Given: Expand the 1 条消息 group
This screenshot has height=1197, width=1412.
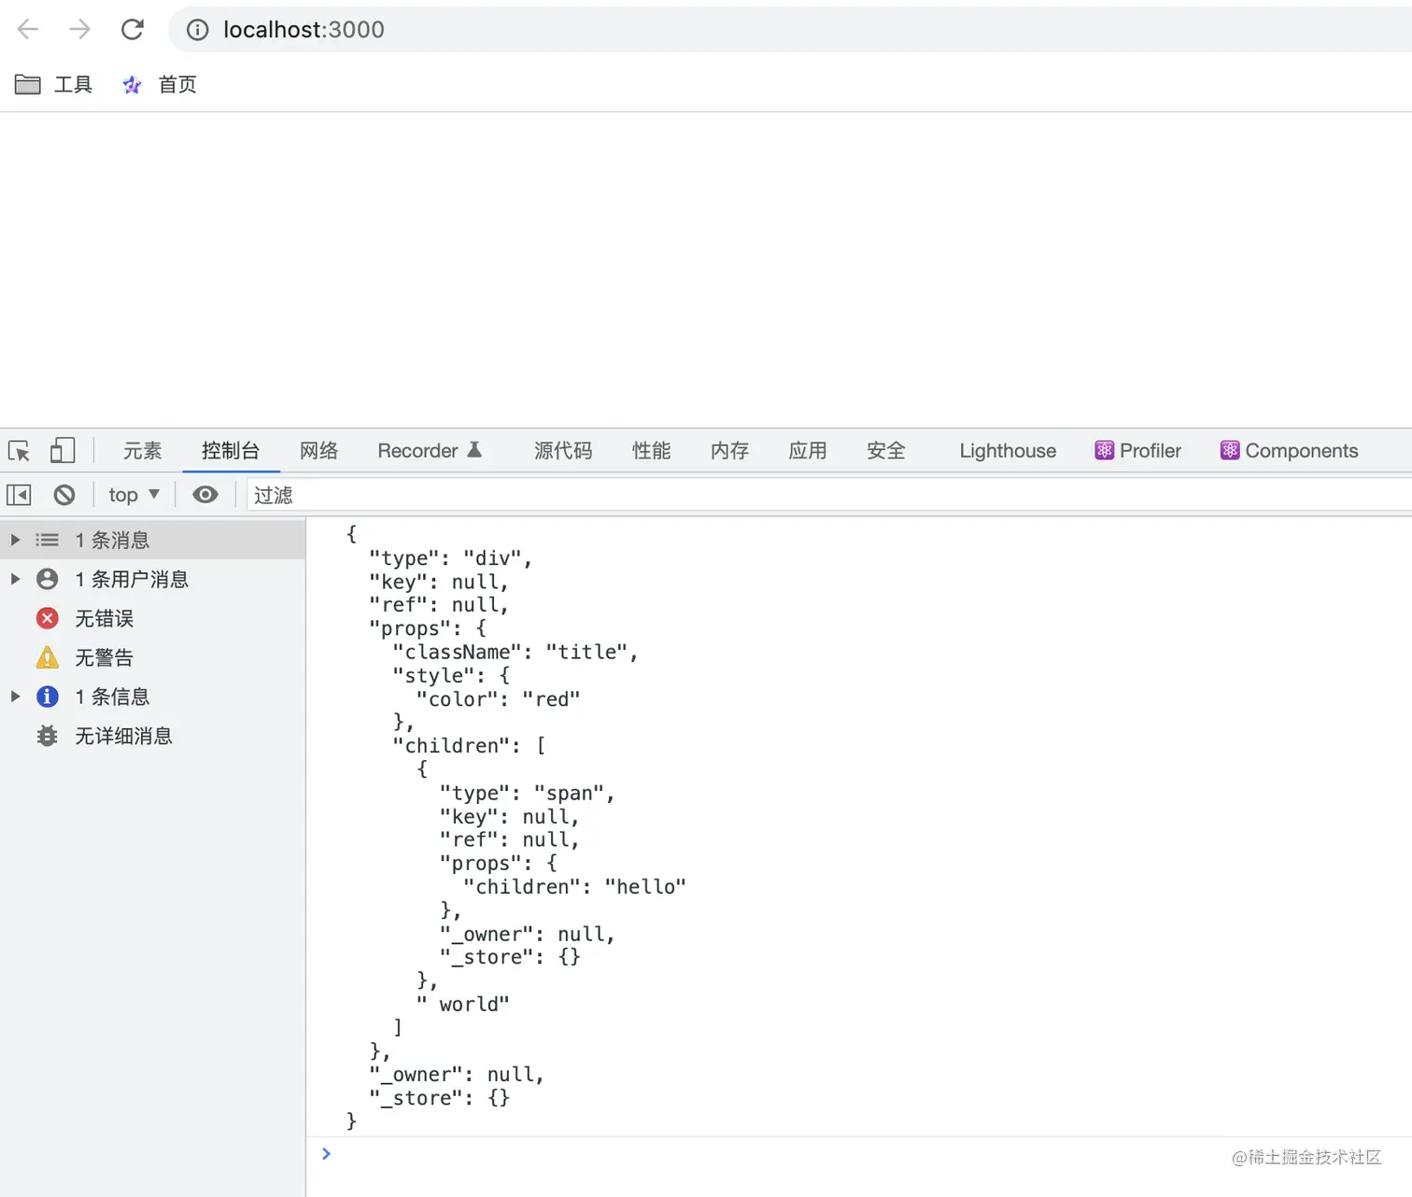Looking at the screenshot, I should (15, 540).
